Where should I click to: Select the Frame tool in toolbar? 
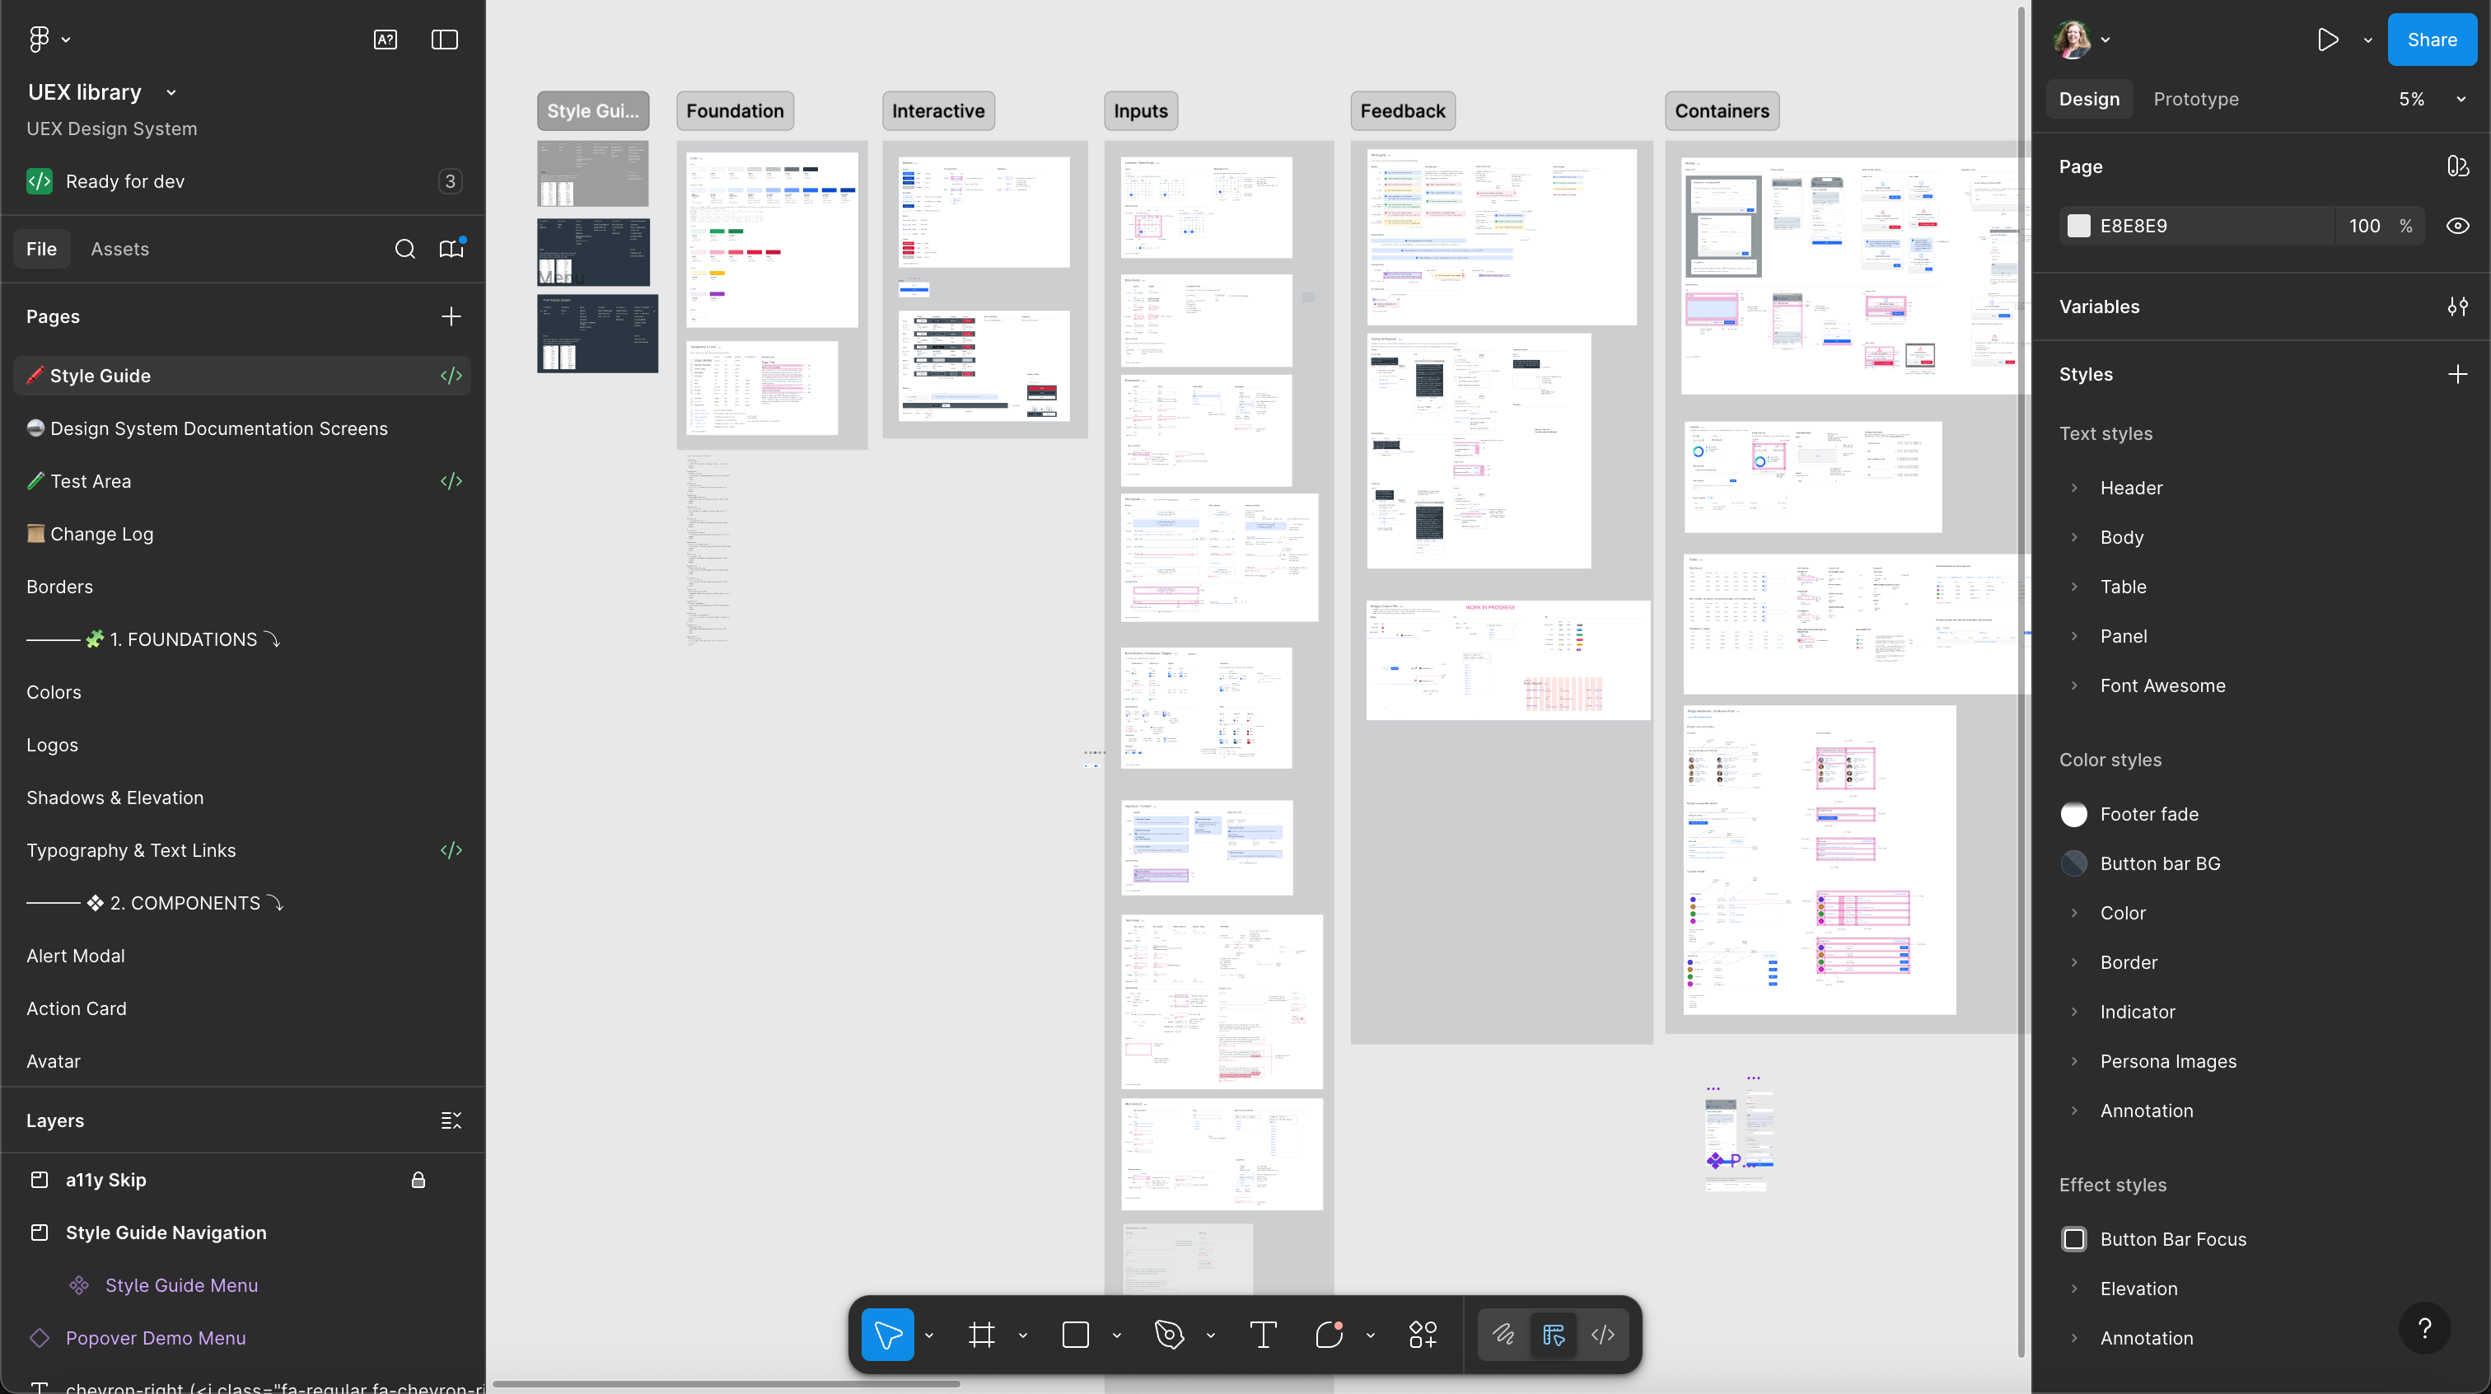coord(982,1335)
